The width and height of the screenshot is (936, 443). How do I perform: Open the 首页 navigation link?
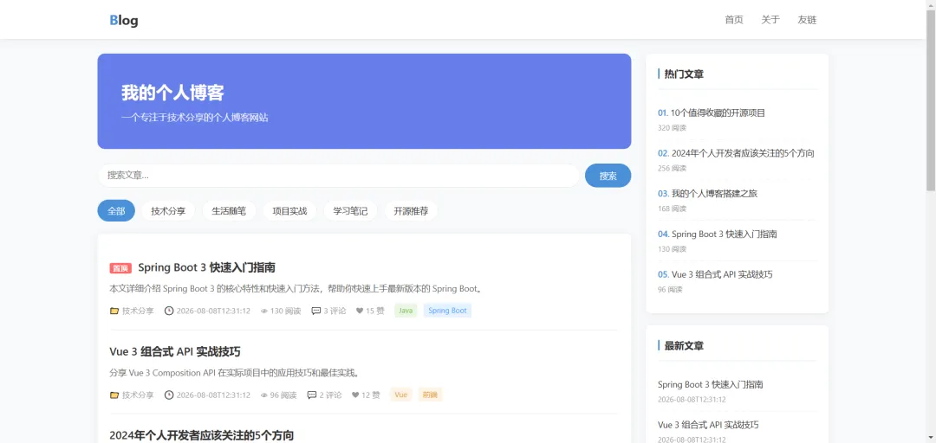(734, 20)
